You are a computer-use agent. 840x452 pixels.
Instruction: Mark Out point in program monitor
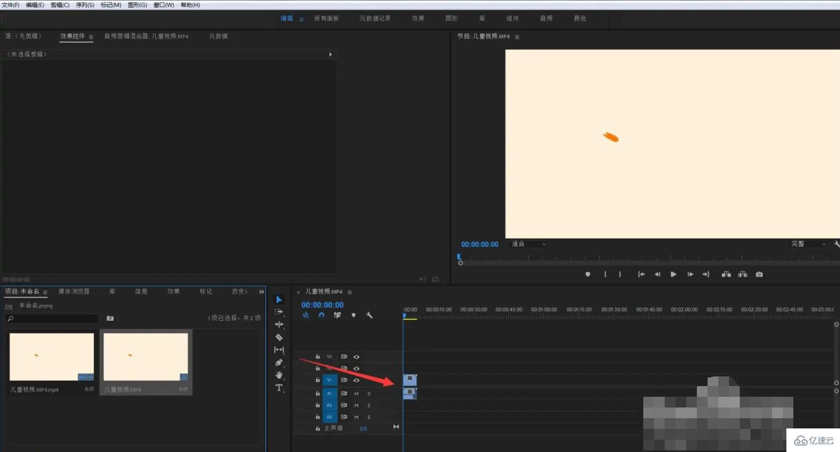(x=620, y=274)
